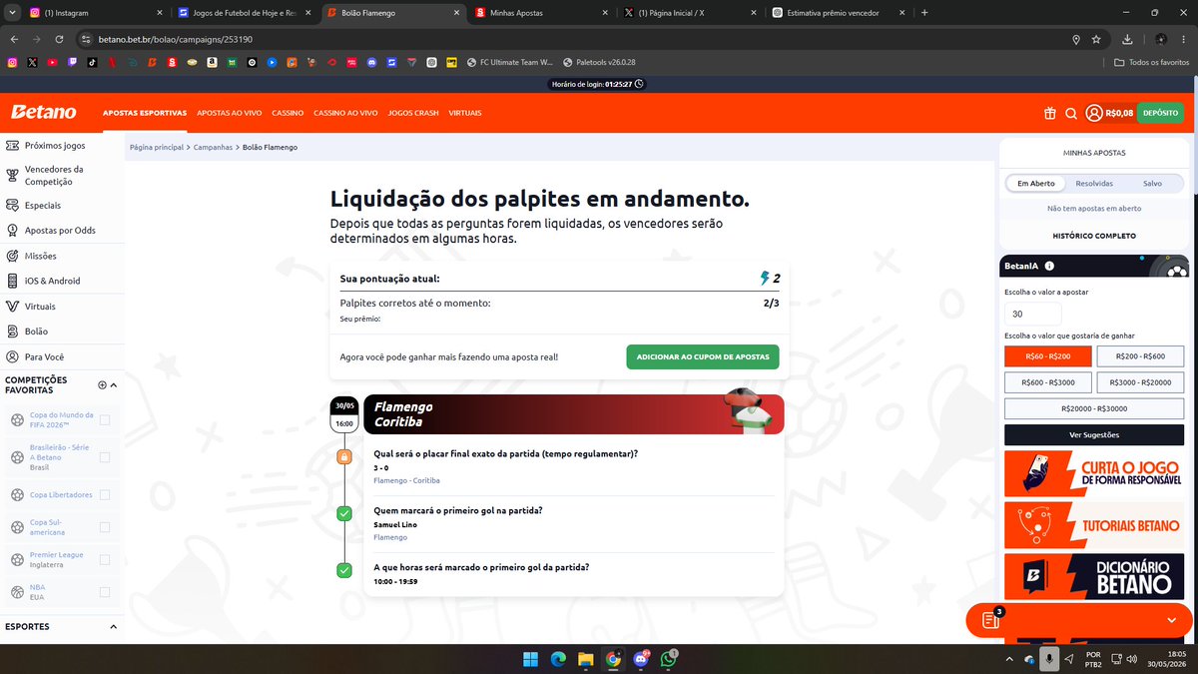The width and height of the screenshot is (1198, 674).
Task: Collapse the Competições Favoritas section
Action: tap(113, 385)
